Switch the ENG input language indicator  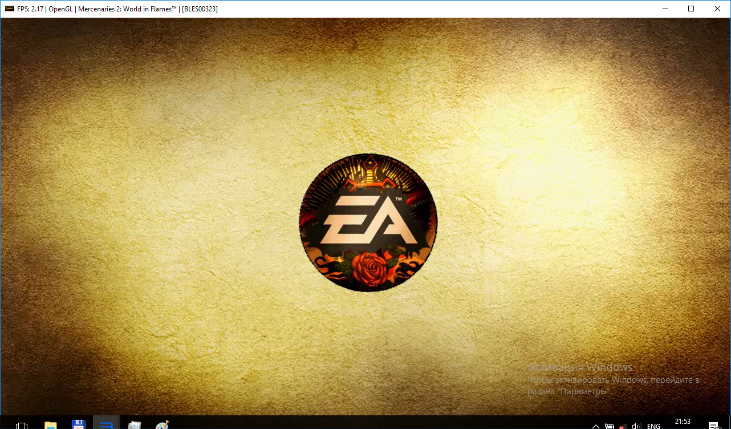[x=654, y=426]
